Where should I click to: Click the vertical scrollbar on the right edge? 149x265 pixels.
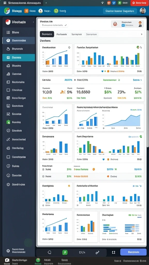148,88
